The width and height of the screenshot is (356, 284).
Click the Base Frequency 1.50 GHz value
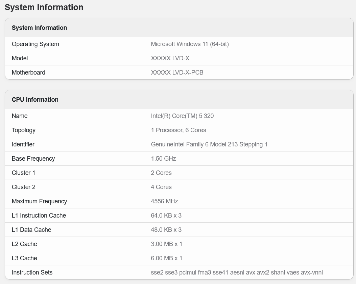[x=163, y=158]
